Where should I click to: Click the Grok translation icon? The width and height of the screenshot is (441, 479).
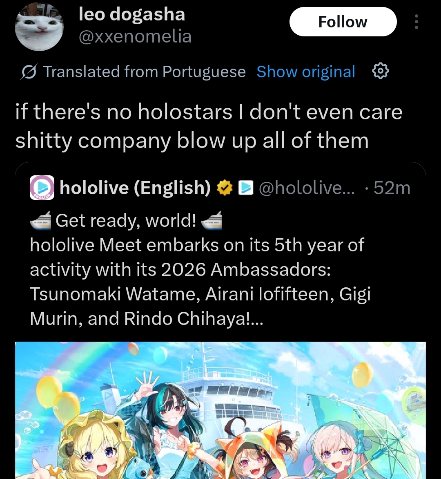(x=29, y=72)
